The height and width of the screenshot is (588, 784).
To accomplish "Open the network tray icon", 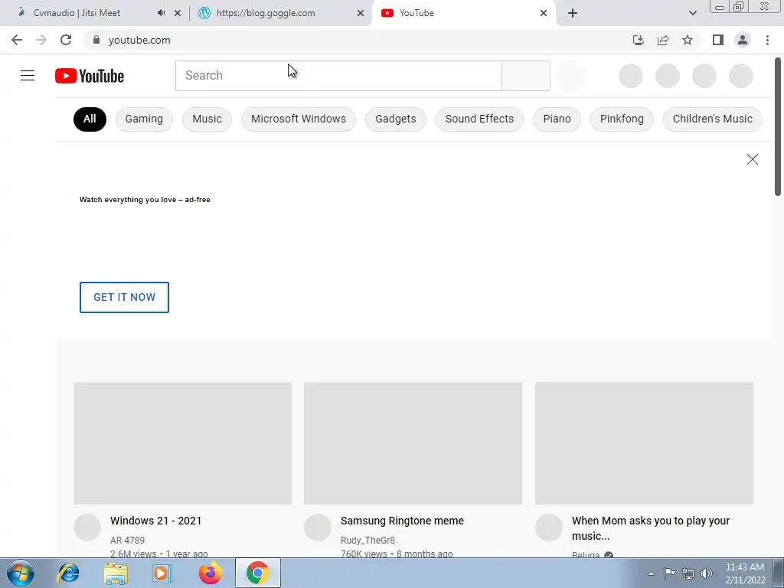I will pyautogui.click(x=688, y=573).
